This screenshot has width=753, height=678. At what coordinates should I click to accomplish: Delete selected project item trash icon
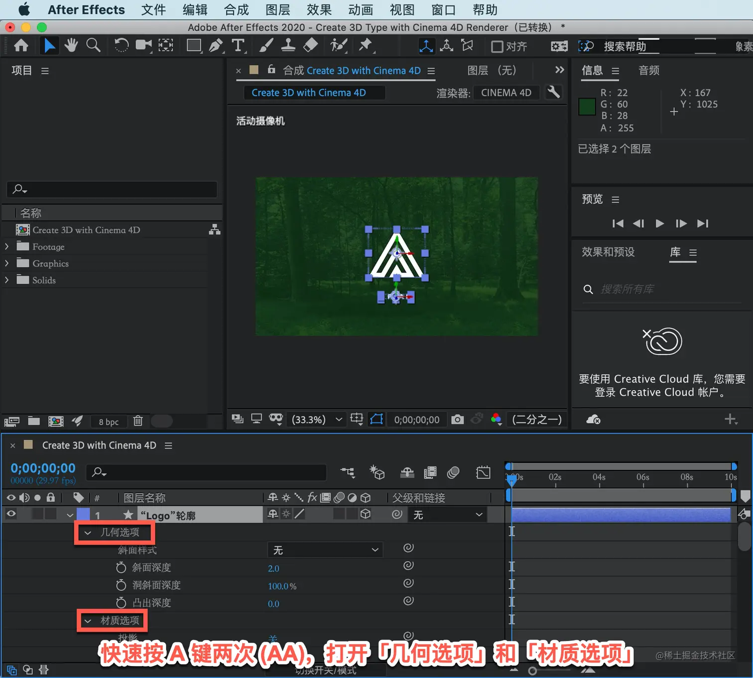(x=138, y=421)
